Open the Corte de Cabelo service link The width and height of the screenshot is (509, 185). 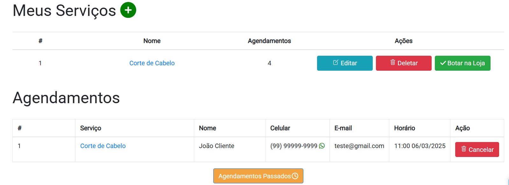tap(152, 63)
